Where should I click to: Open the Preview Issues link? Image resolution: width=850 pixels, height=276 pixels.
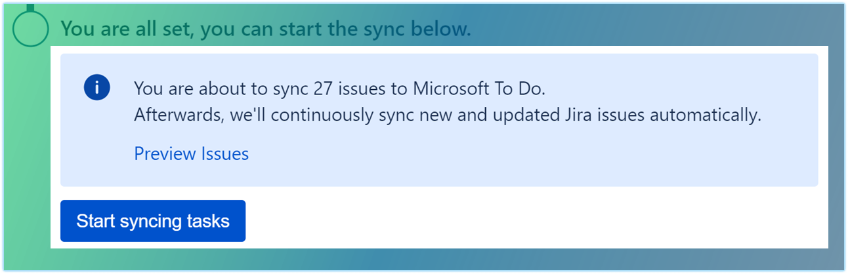tap(191, 154)
